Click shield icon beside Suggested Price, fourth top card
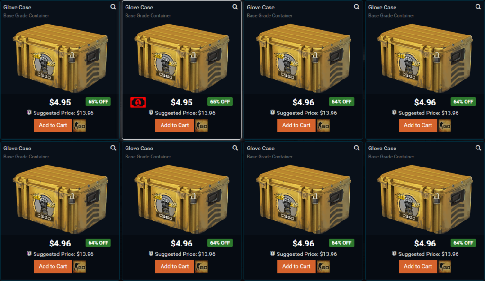This screenshot has height=281, width=485. [x=394, y=113]
